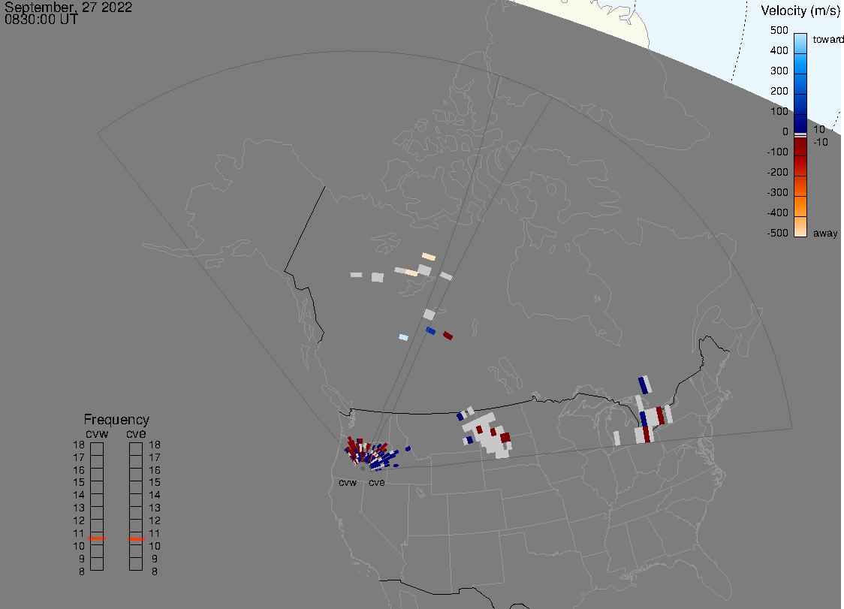This screenshot has width=844, height=609.
Task: Click the lightest blue top swatch of the velocity bar
Action: pos(800,43)
